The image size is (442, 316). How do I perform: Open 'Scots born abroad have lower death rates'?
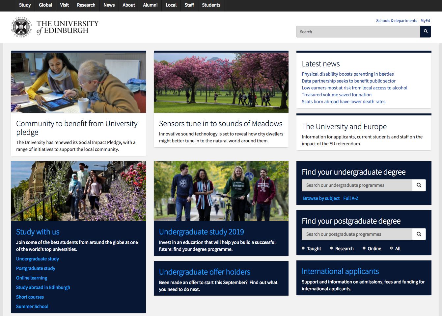pyautogui.click(x=344, y=102)
